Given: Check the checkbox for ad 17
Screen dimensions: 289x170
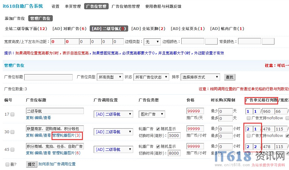Looking at the screenshot, I should (12, 114).
